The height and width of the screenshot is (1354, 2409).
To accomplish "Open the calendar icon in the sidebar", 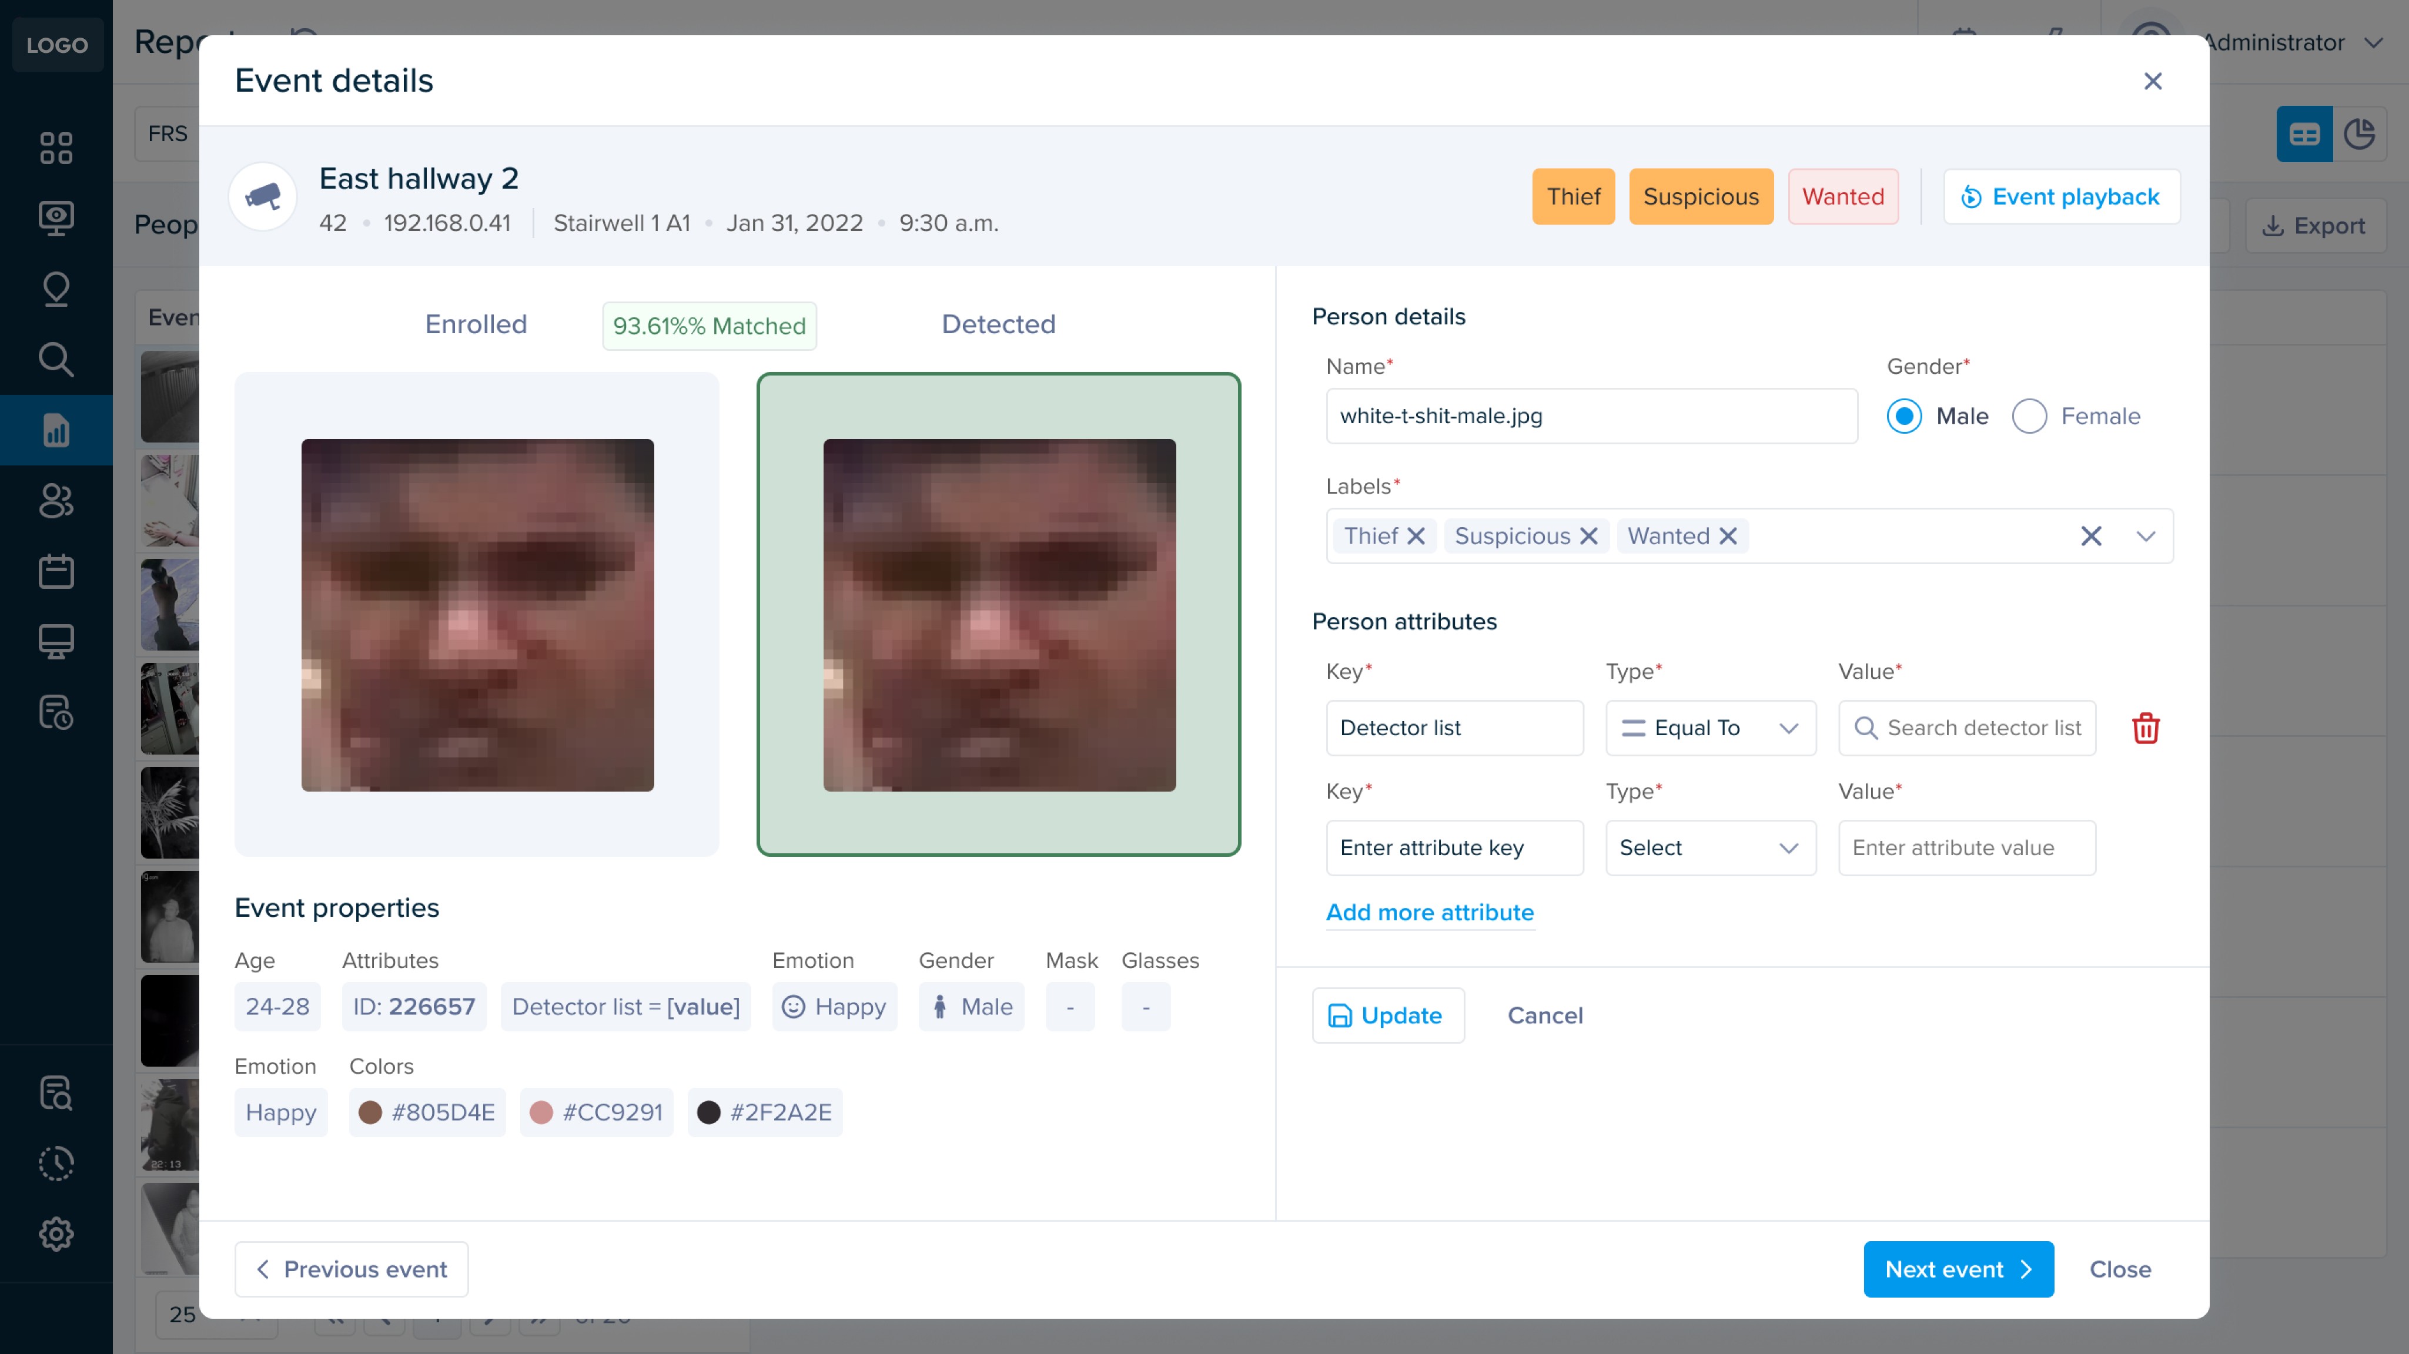I will point(56,571).
